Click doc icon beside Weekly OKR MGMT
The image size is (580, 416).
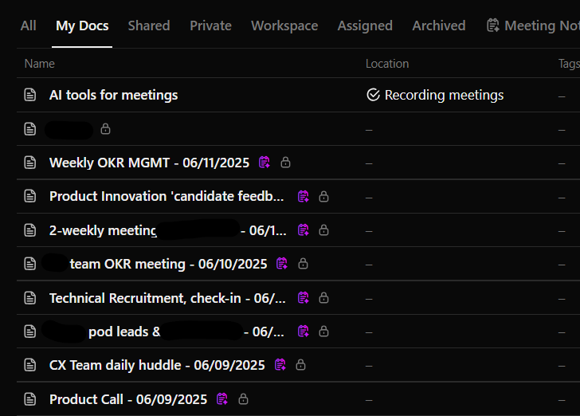pos(30,163)
